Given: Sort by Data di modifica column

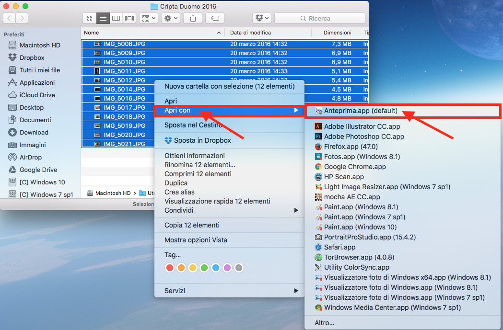Looking at the screenshot, I should pos(268,33).
